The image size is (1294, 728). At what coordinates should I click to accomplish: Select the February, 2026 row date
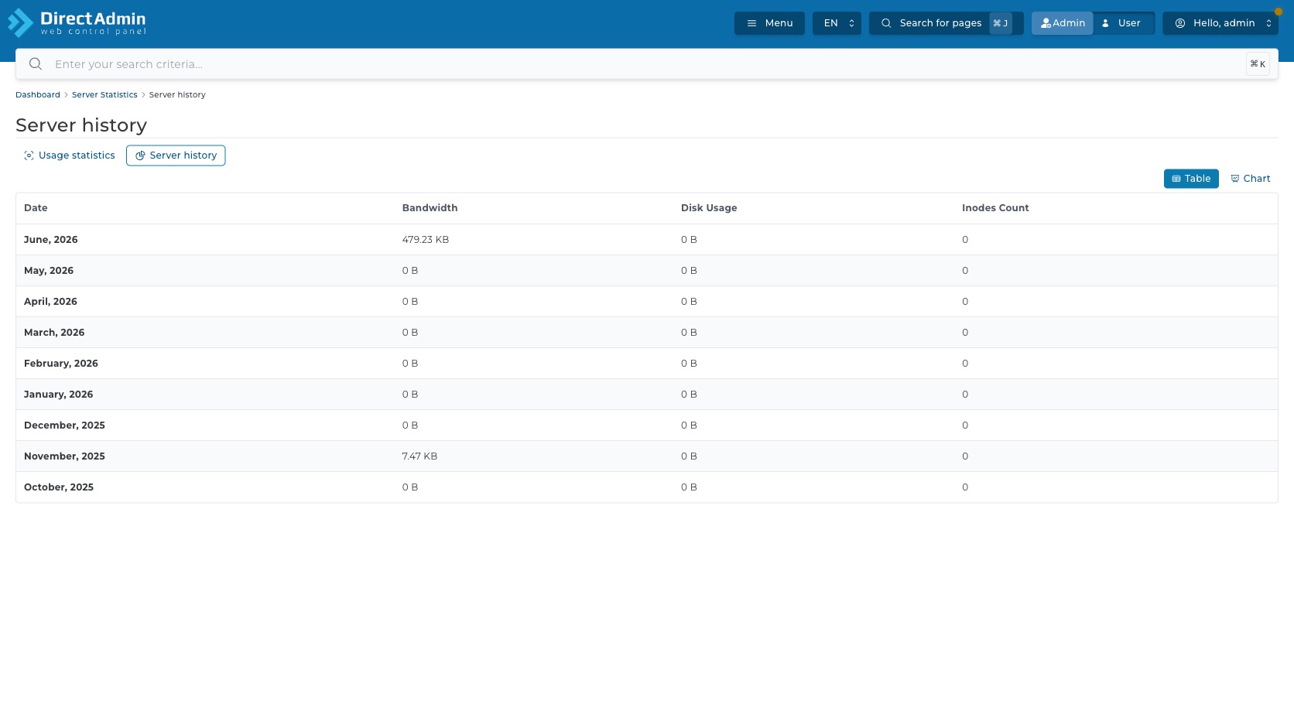(x=61, y=364)
